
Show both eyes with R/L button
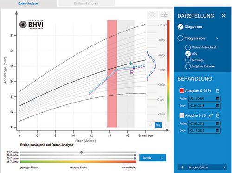tap(158, 125)
